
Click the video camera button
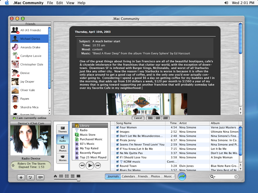[x=40, y=178]
